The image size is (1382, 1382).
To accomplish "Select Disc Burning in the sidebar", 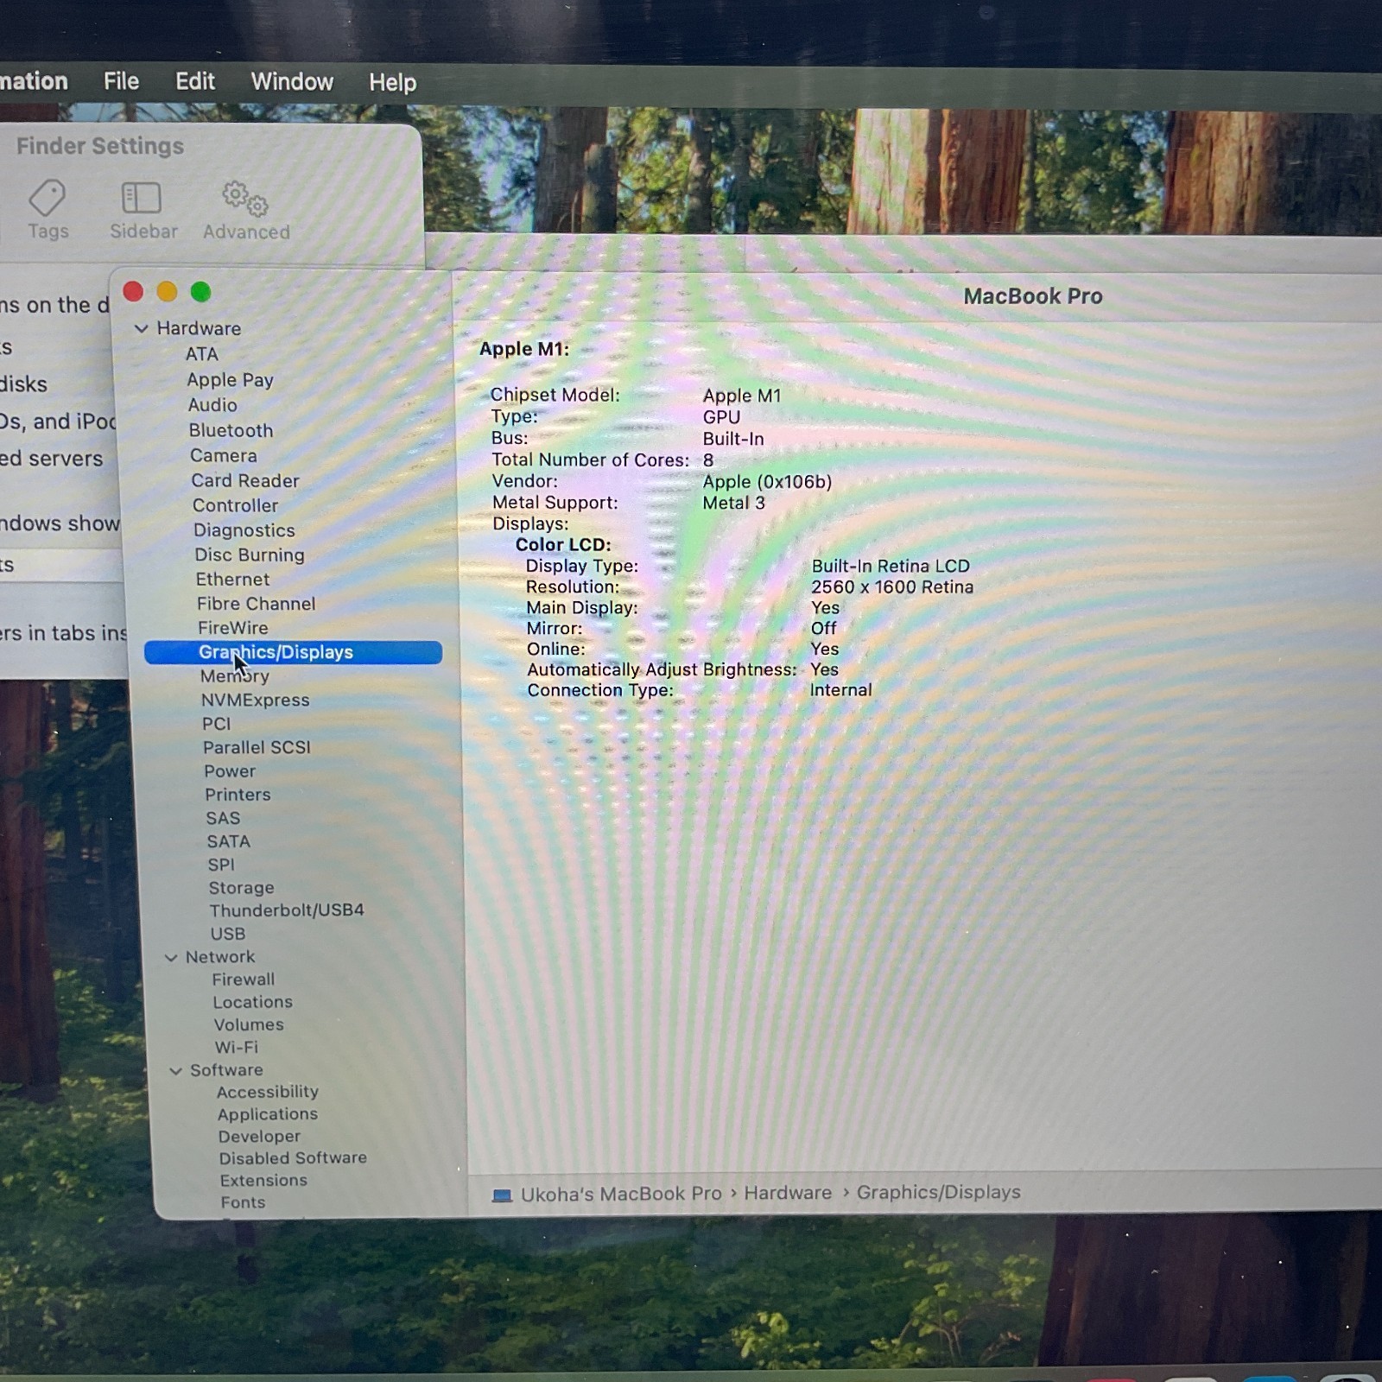I will coord(250,555).
